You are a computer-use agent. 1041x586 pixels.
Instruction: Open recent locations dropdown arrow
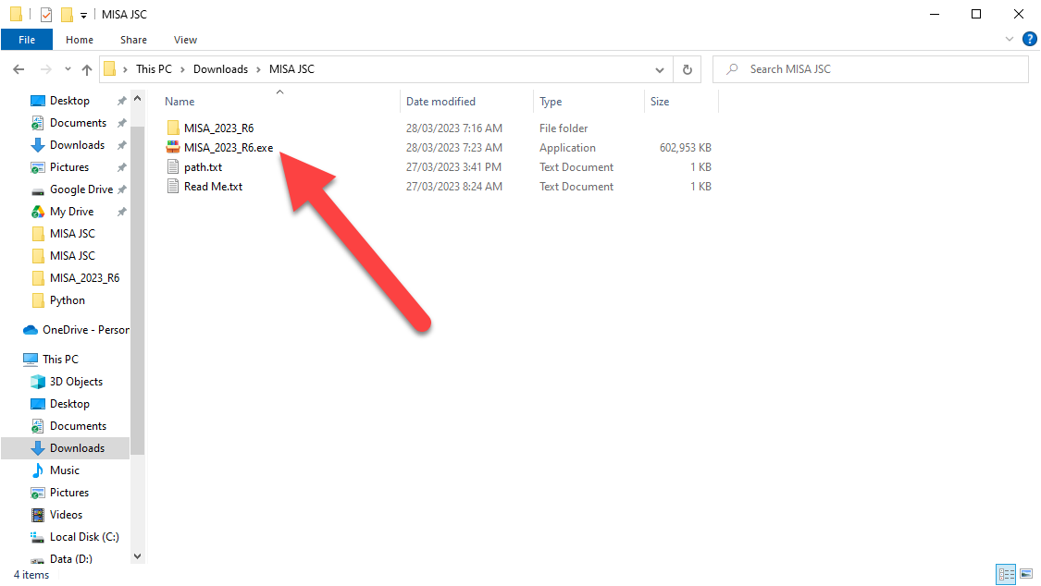tap(68, 69)
